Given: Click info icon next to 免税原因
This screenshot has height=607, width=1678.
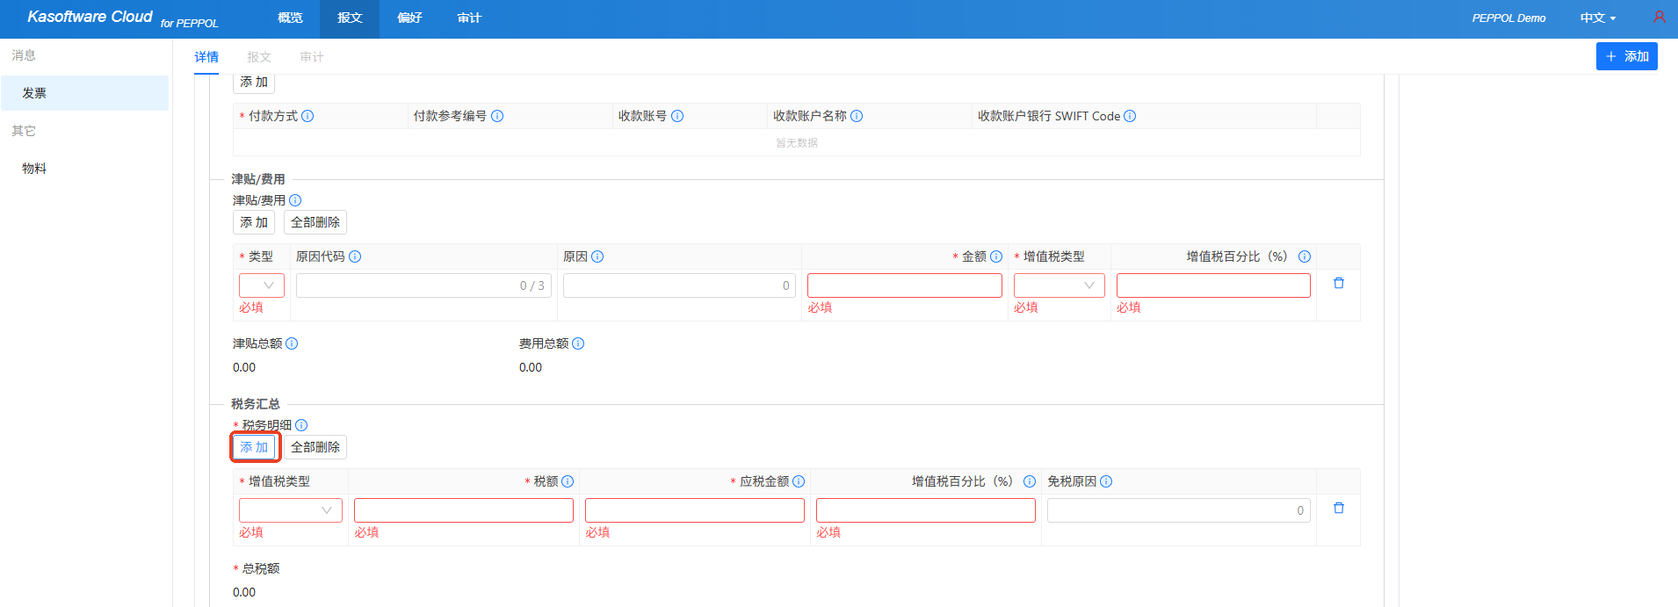Looking at the screenshot, I should [x=1106, y=481].
